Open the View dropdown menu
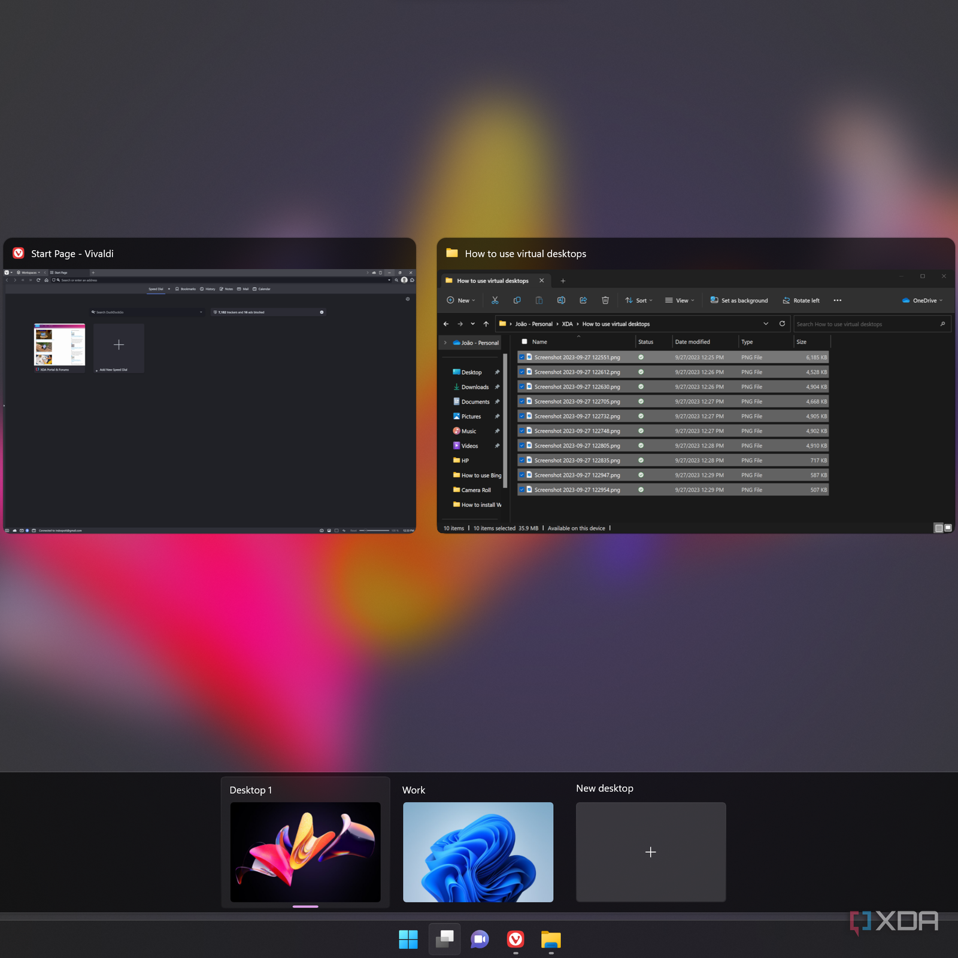Screen dimensions: 958x958 coord(680,301)
